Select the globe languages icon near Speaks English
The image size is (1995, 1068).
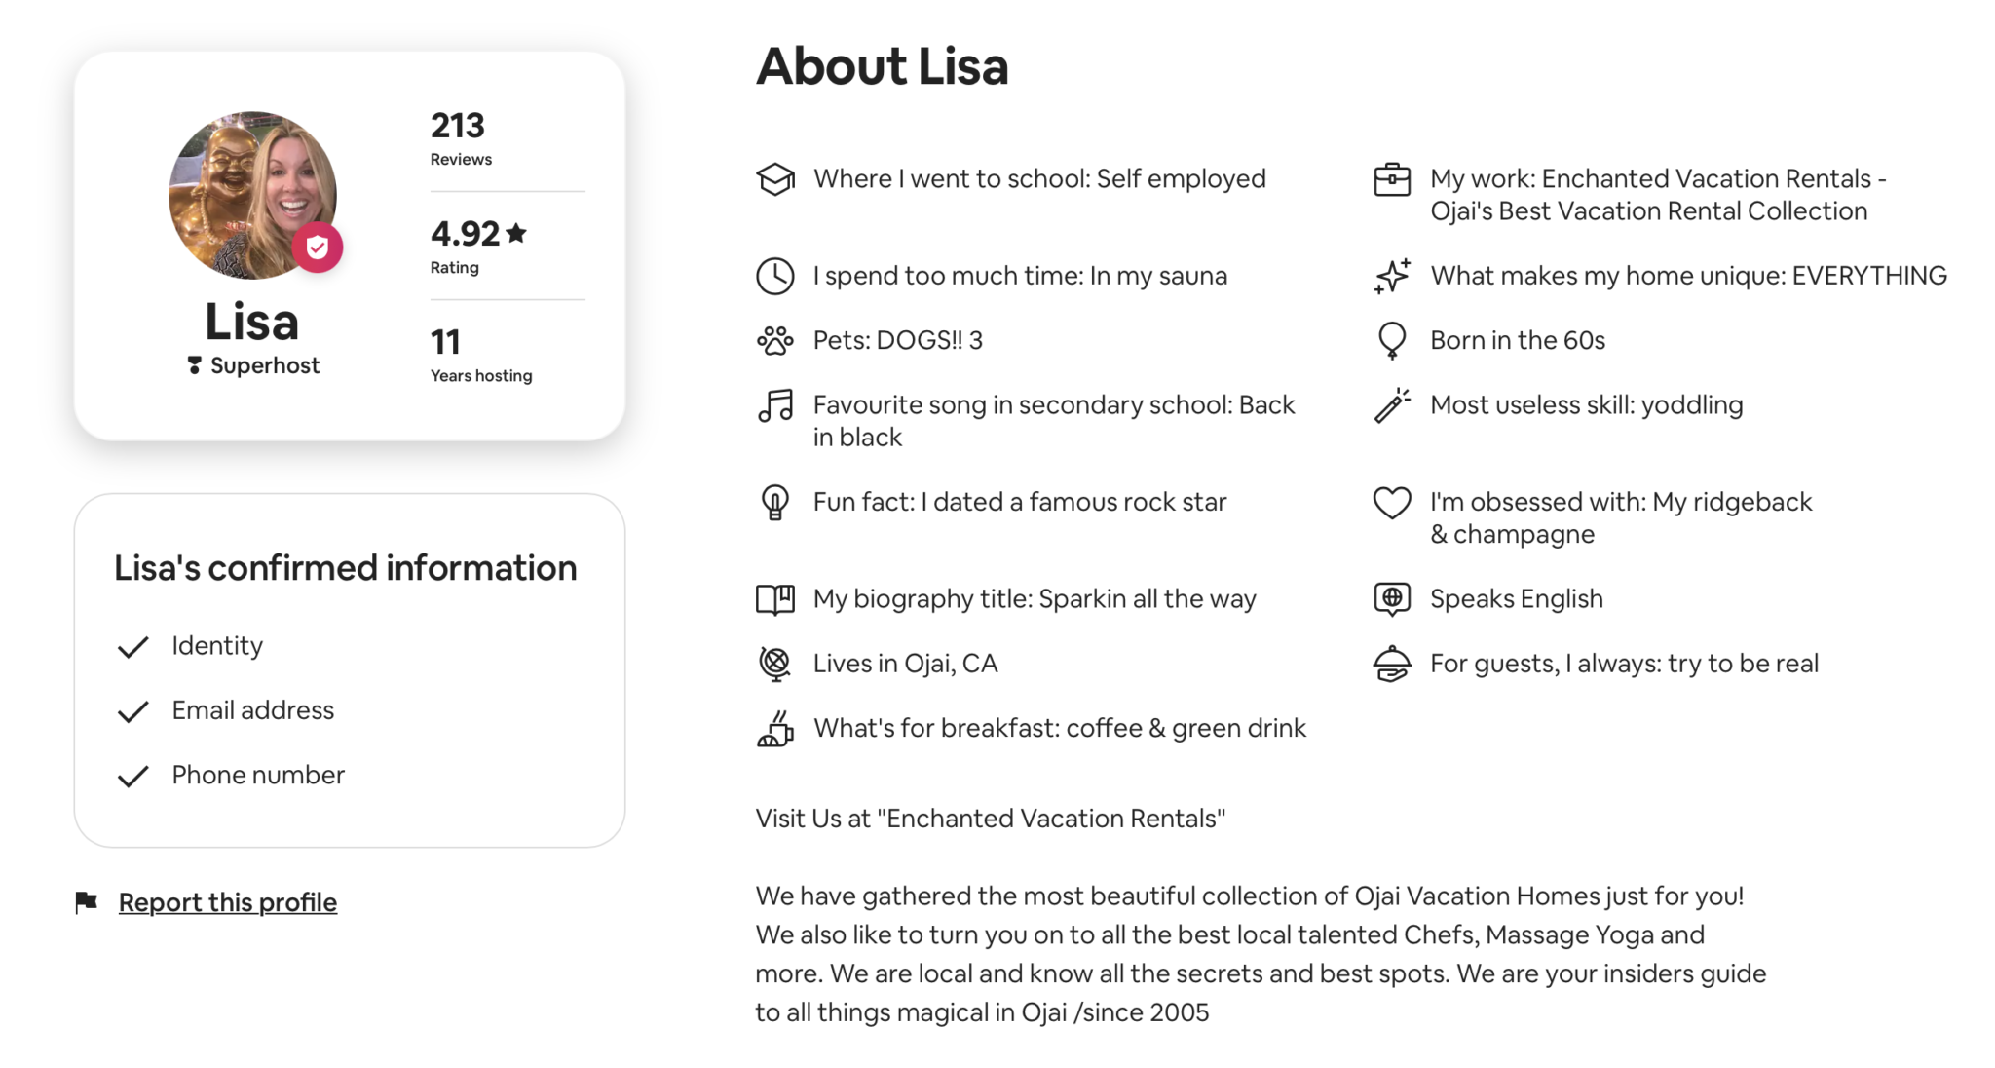[x=1392, y=599]
